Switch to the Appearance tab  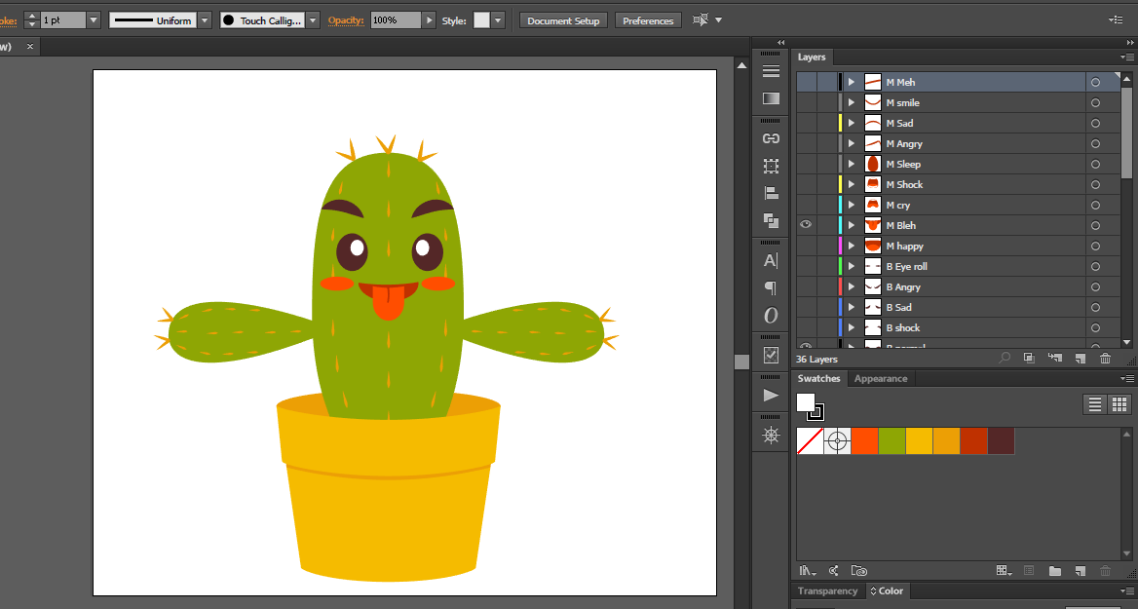pos(880,379)
